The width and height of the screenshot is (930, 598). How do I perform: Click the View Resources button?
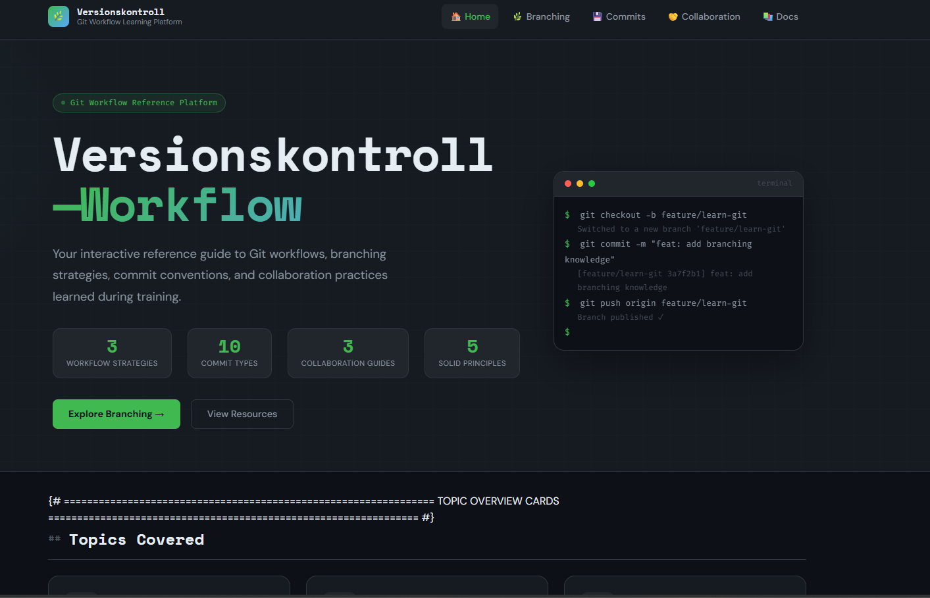242,414
